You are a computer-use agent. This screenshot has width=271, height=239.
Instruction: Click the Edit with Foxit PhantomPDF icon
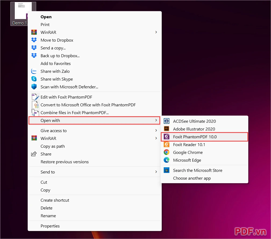tap(35, 97)
